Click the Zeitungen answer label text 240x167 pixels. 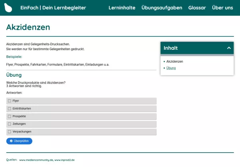[19, 124]
